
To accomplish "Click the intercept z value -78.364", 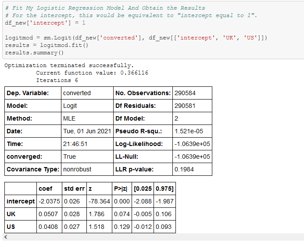I will click(x=99, y=201).
